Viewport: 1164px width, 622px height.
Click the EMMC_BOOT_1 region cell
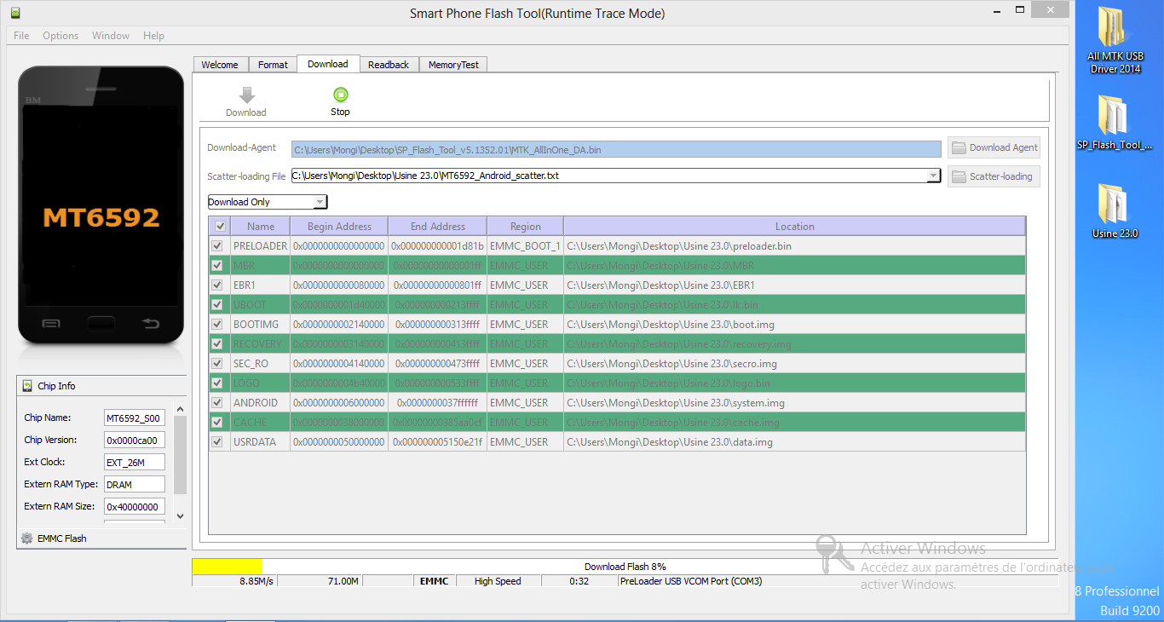pos(525,246)
